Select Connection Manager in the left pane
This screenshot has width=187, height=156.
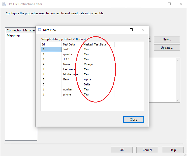pos(21,30)
